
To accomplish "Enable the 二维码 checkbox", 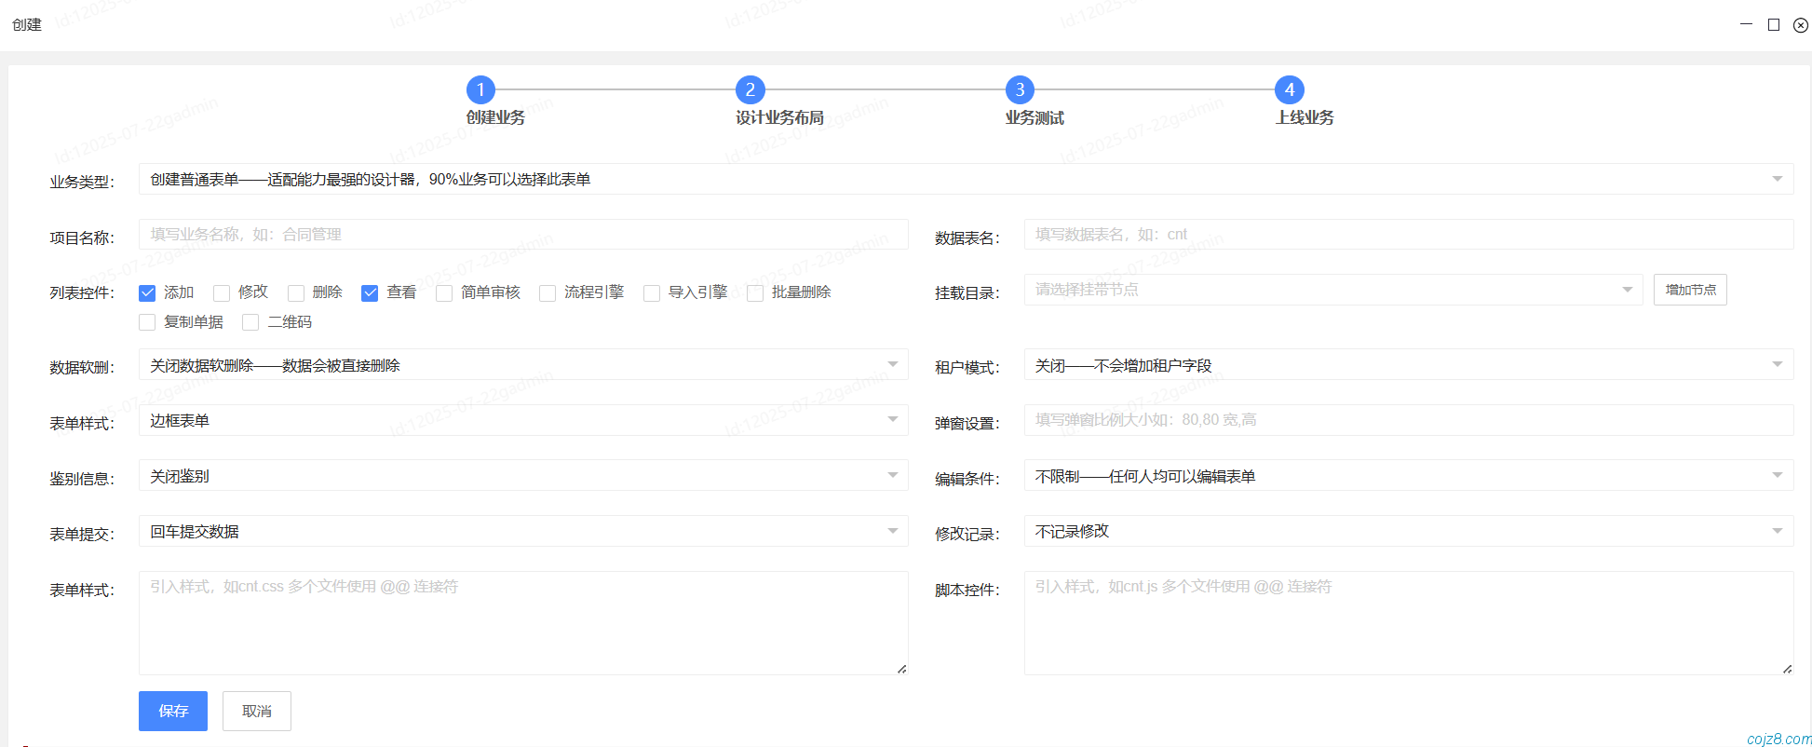I will [250, 322].
